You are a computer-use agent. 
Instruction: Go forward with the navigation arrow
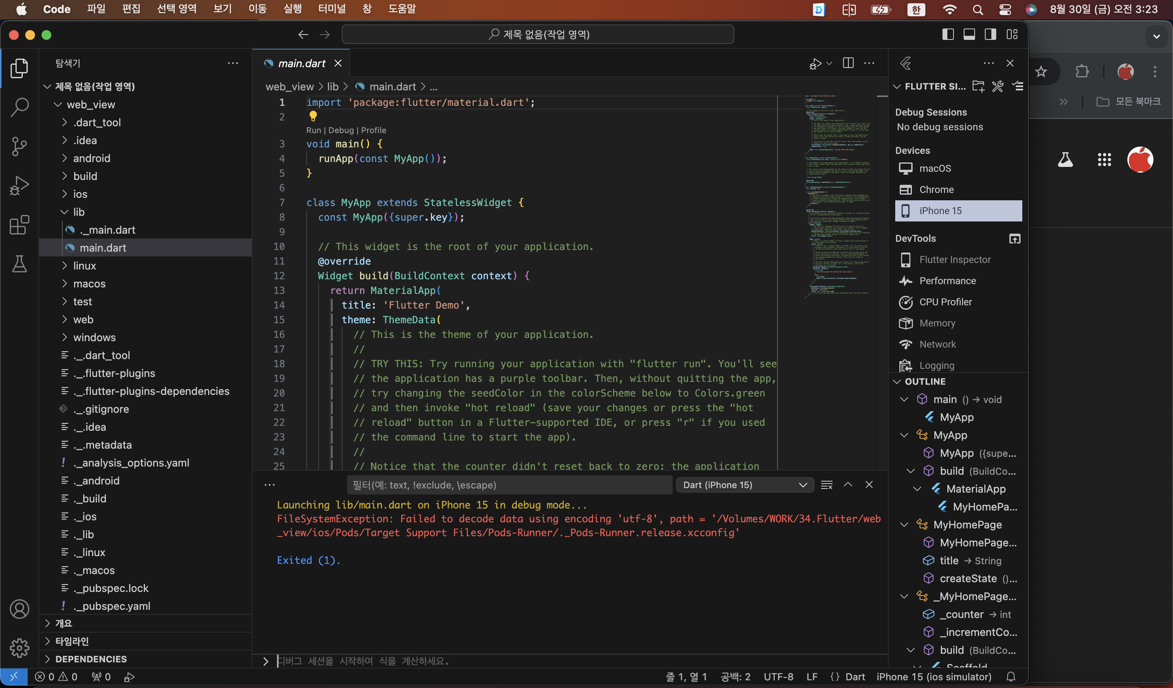tap(325, 35)
